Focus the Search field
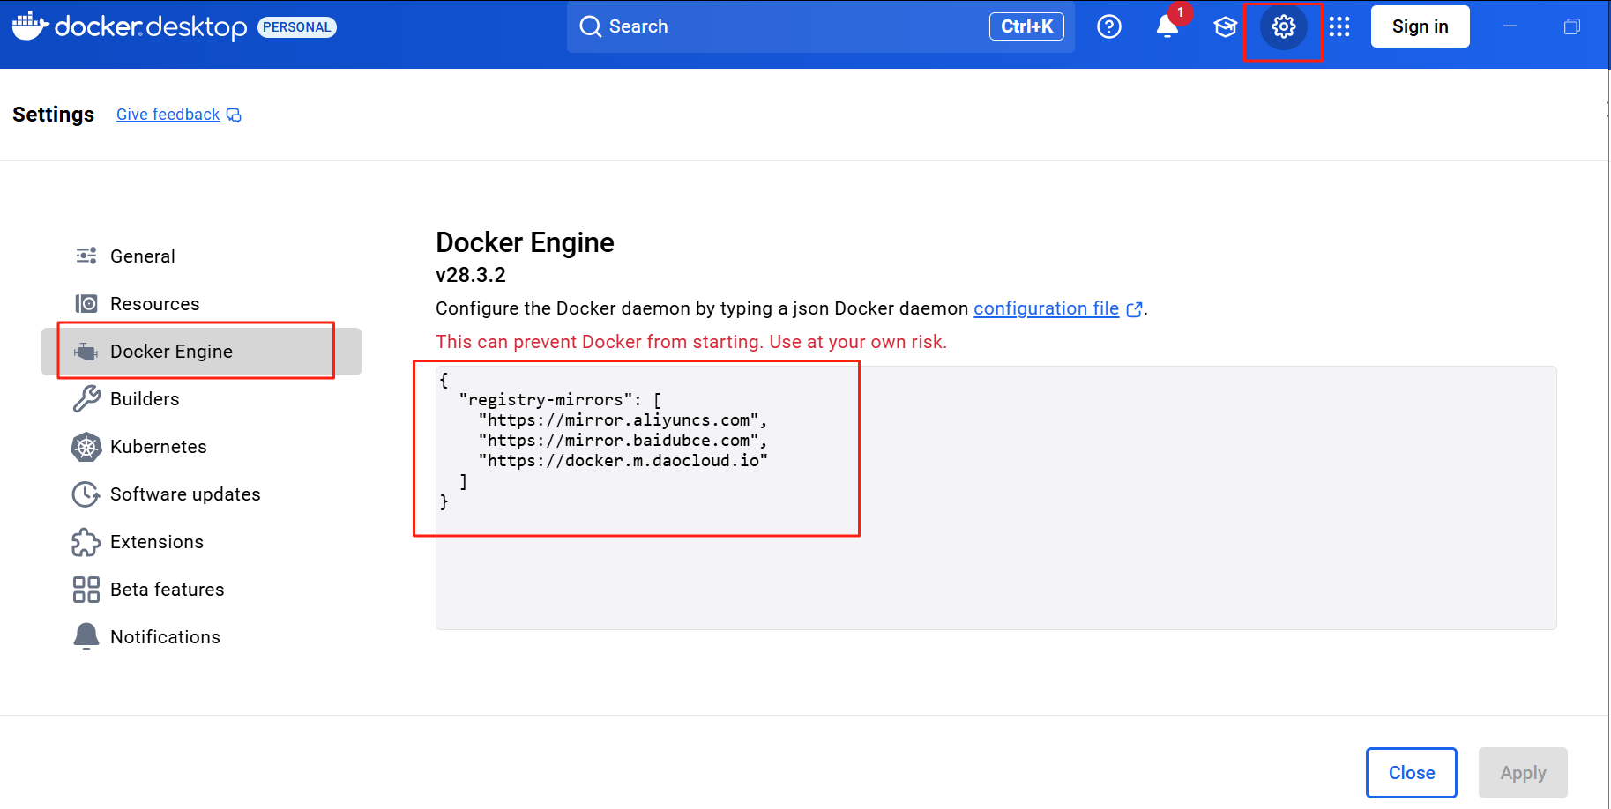Image resolution: width=1611 pixels, height=809 pixels. [820, 26]
